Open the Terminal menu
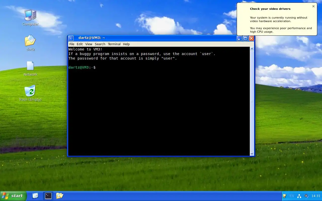Viewport: 322px width, 201px height. point(114,44)
